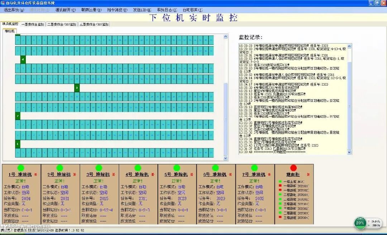Switch to the 堆垛机监控 tab

pyautogui.click(x=10, y=24)
